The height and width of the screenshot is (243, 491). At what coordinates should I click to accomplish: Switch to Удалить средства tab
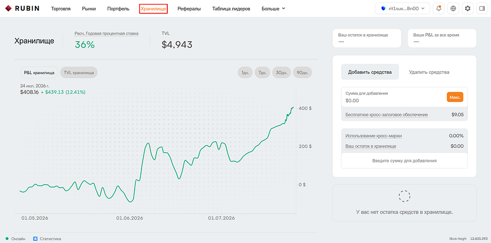[x=429, y=72]
